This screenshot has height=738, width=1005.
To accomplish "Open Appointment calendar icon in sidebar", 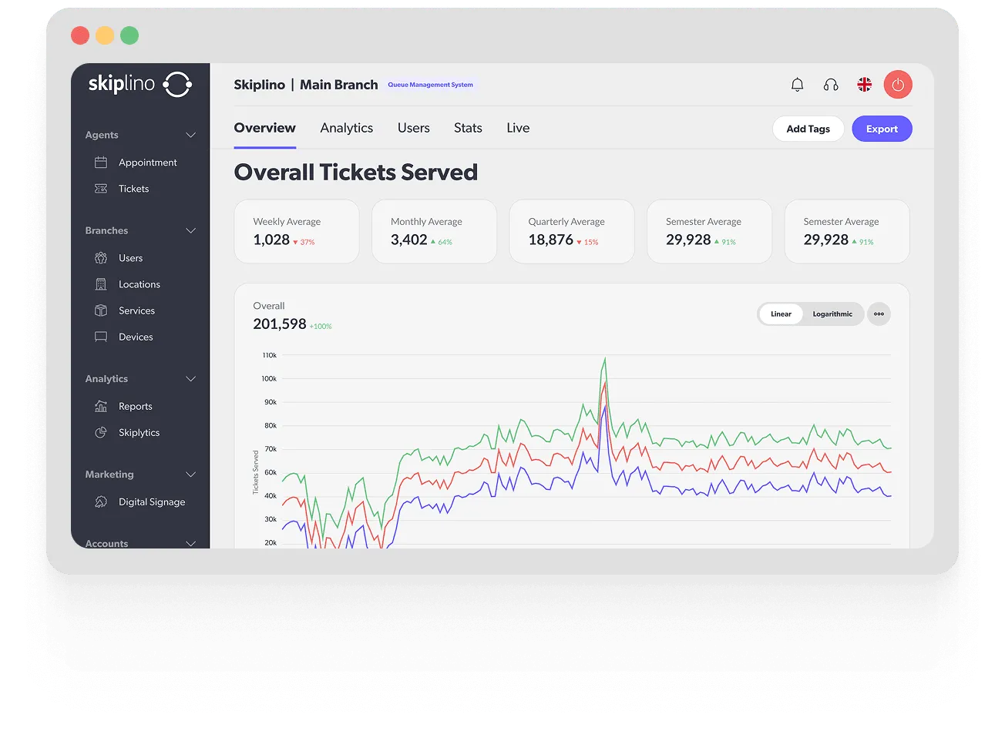I will pos(101,163).
